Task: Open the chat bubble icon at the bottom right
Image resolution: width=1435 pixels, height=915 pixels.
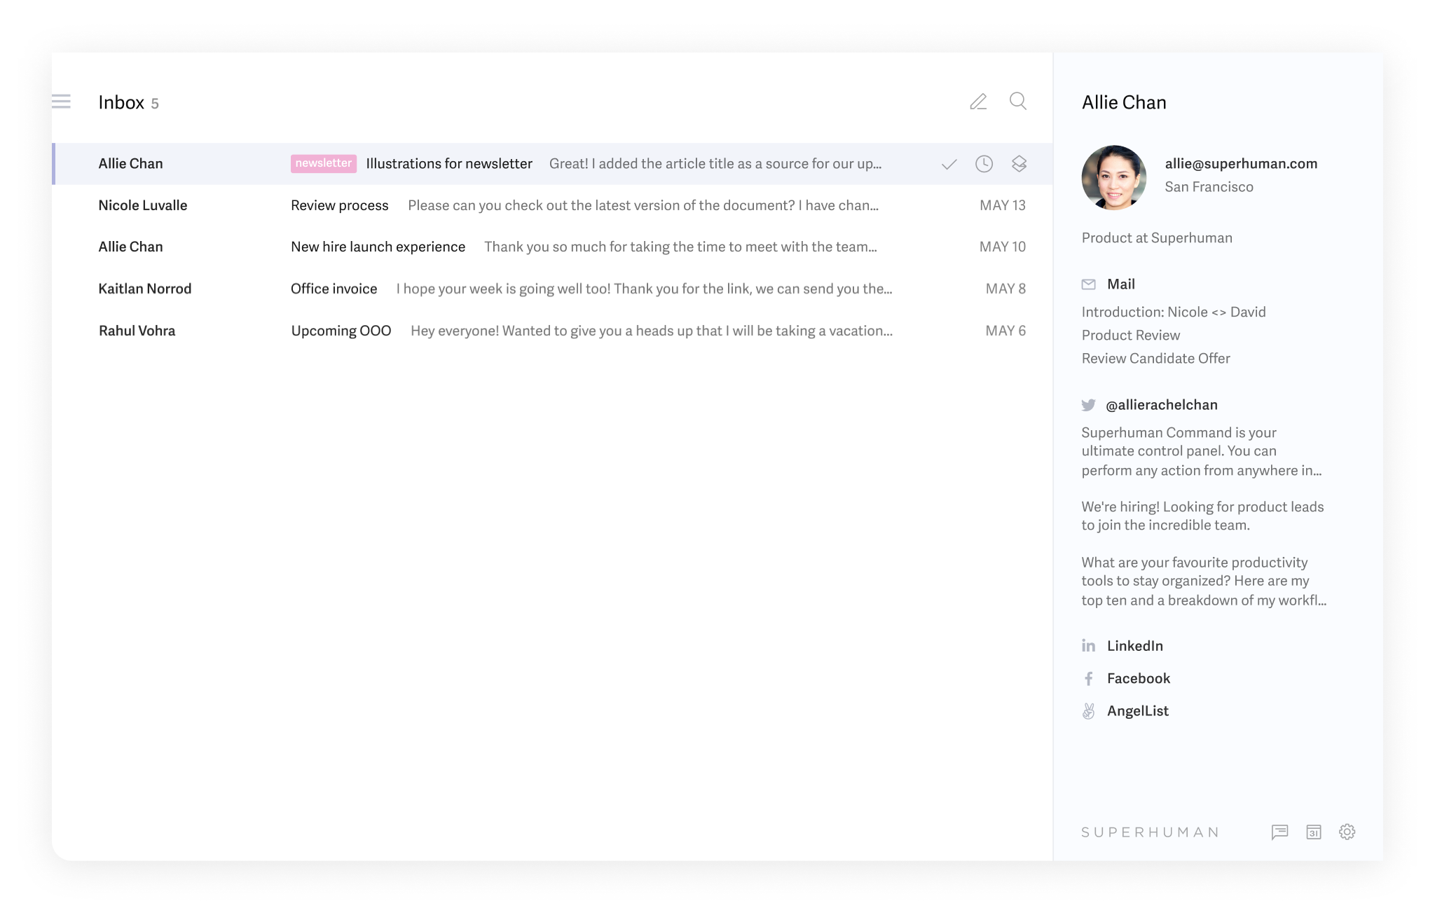Action: tap(1279, 832)
